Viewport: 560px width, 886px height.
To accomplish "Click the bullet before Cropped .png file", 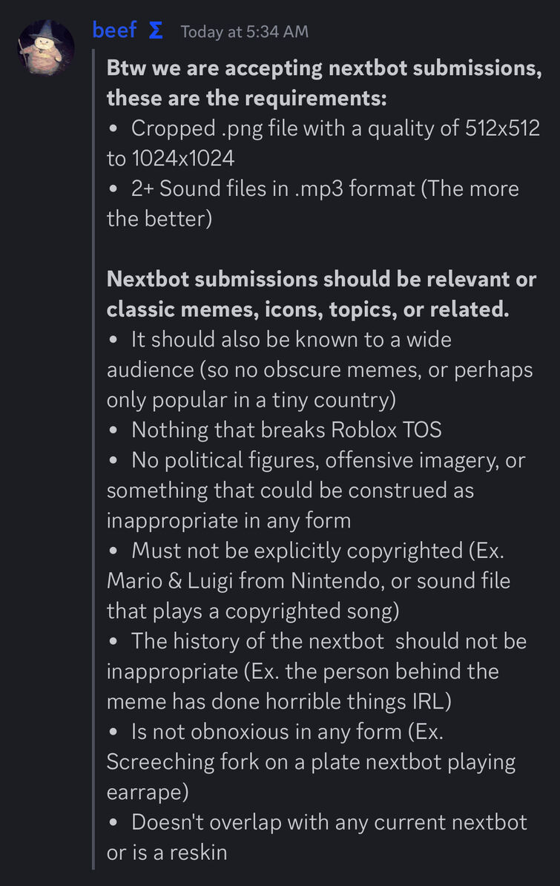I will click(x=113, y=129).
